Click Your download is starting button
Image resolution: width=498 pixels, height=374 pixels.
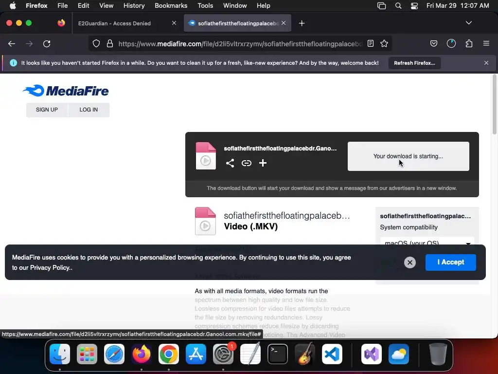(x=408, y=156)
